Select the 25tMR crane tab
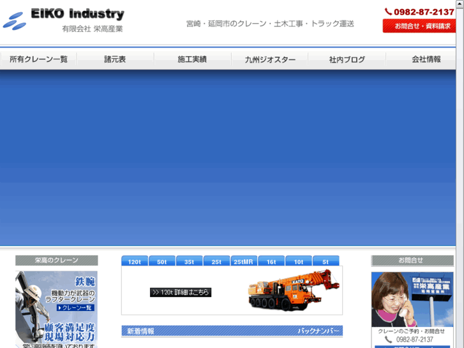 [244, 261]
